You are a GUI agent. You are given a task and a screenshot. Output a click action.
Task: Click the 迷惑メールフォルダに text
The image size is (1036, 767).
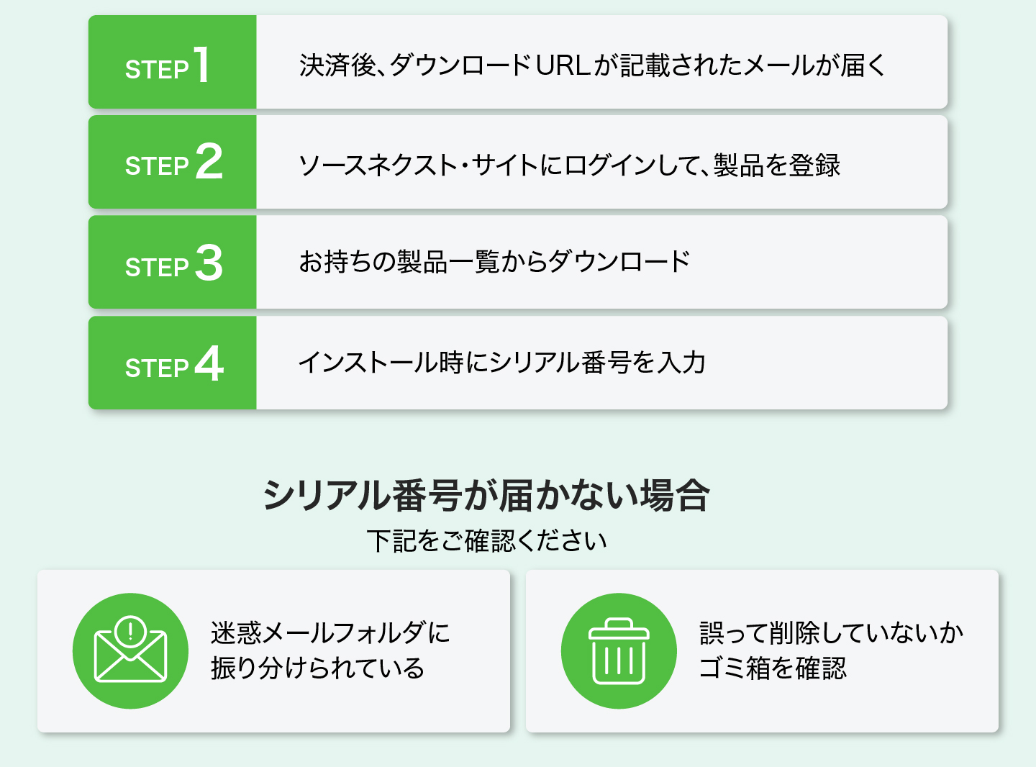click(x=330, y=633)
